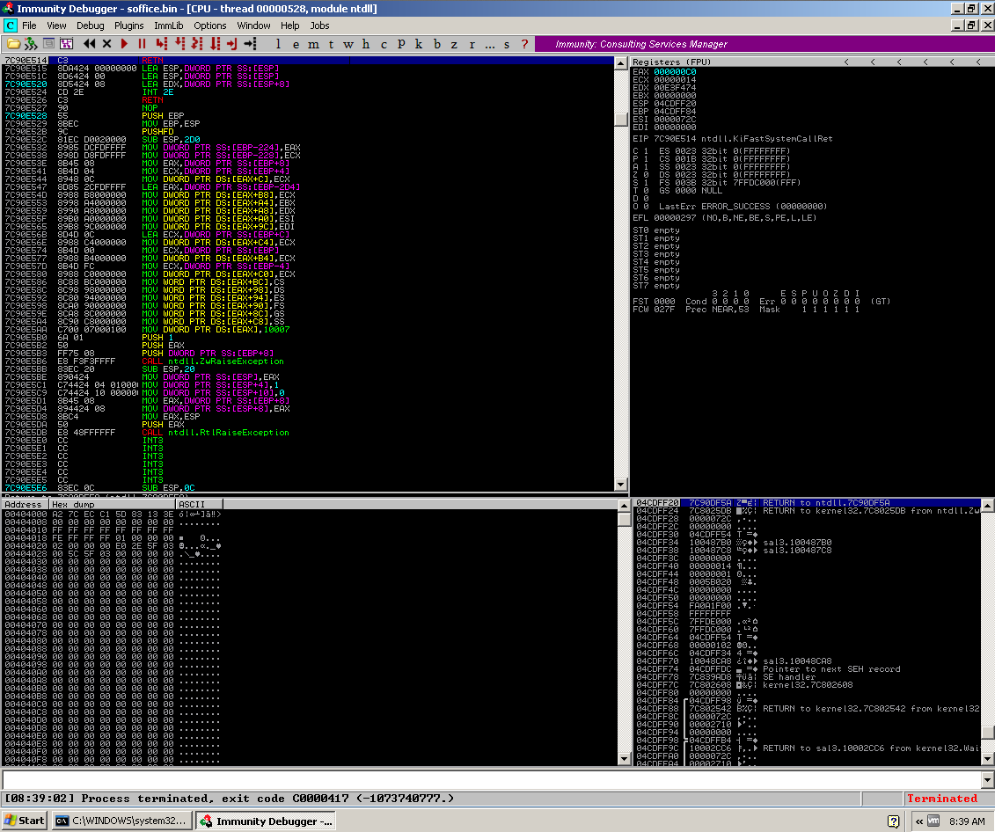This screenshot has width=995, height=832.
Task: Click the Step over icon
Action: click(179, 44)
